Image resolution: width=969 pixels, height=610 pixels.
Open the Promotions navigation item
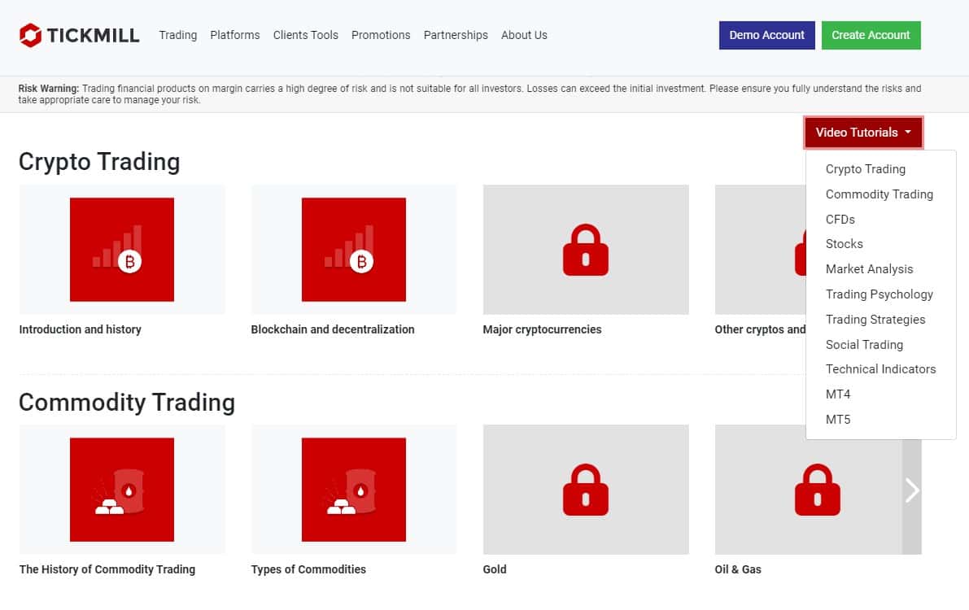(x=381, y=35)
